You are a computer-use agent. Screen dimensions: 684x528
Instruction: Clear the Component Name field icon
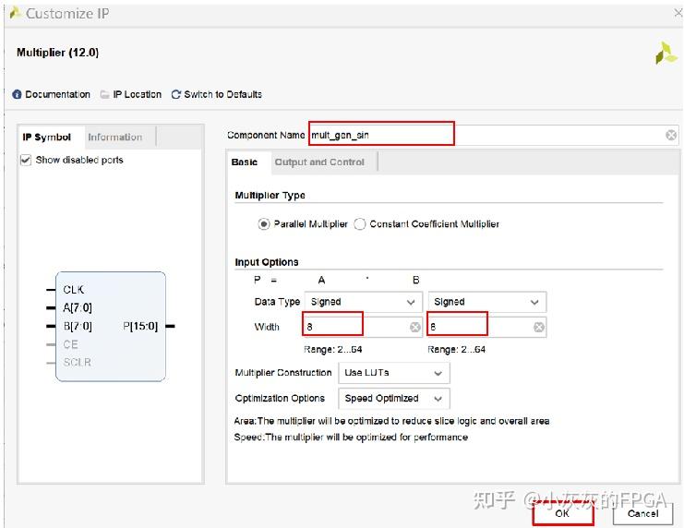click(x=671, y=136)
